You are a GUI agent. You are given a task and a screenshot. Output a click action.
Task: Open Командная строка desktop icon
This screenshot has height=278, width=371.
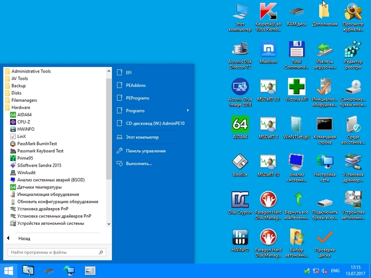(325, 125)
